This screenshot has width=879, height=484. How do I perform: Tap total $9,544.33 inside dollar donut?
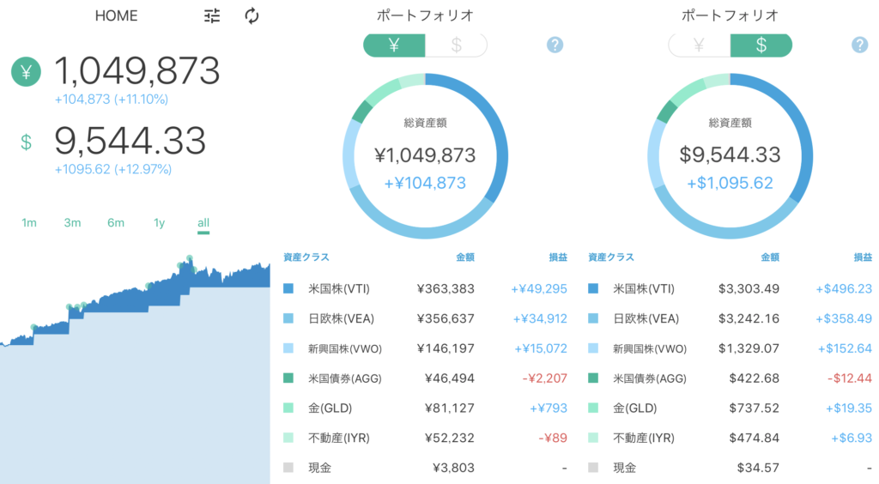tap(730, 154)
